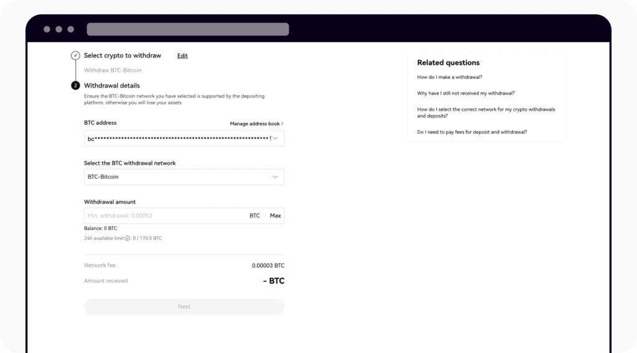Click the "Withdrawal details" step heading
Image resolution: width=637 pixels, height=353 pixels.
click(x=112, y=86)
